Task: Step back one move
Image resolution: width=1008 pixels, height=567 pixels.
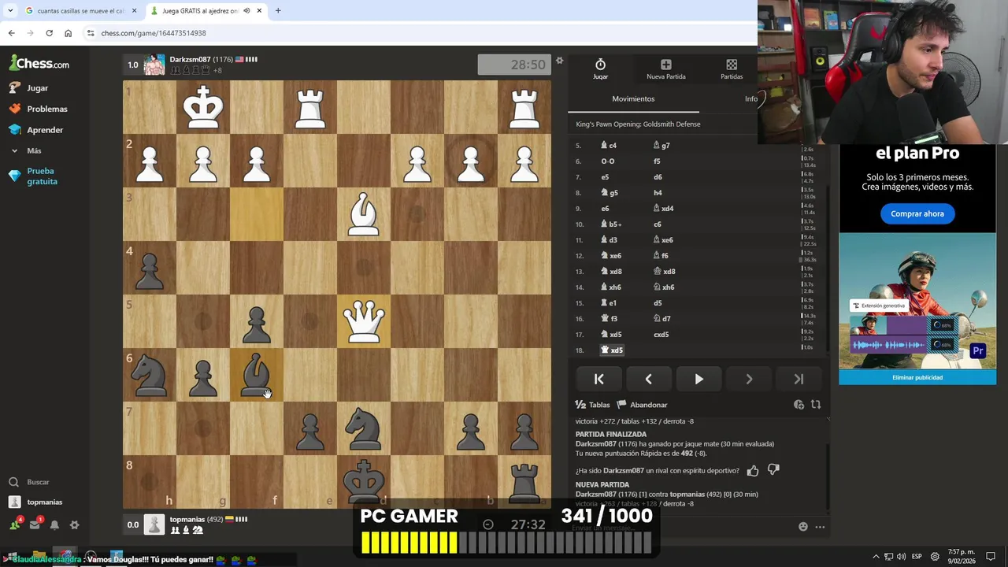Action: click(x=648, y=379)
